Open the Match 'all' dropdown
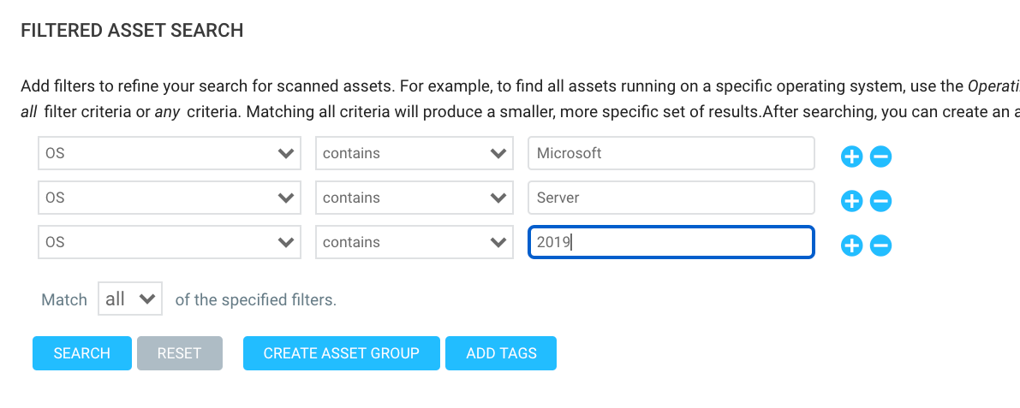The height and width of the screenshot is (408, 1020). click(130, 299)
